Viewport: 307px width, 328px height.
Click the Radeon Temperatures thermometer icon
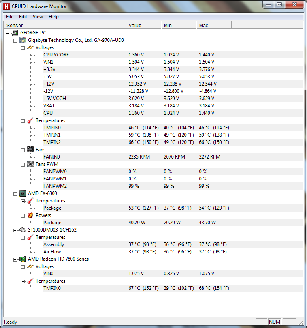30,281
